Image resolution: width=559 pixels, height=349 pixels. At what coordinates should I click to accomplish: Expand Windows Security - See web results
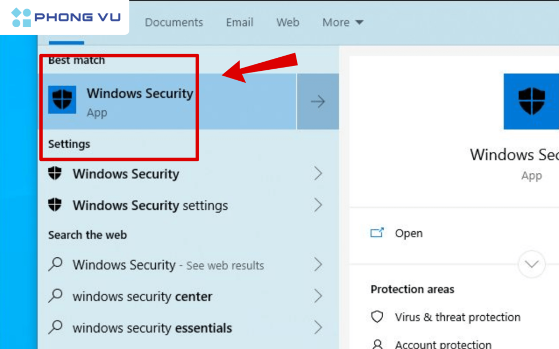point(318,265)
